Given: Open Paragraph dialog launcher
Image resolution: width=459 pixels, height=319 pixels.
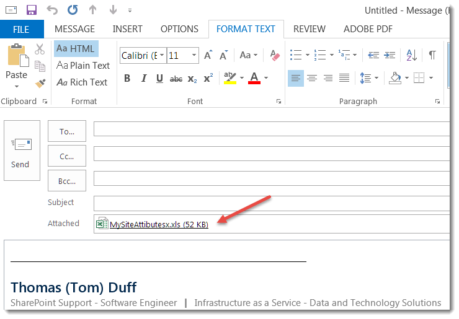Looking at the screenshot, I should pyautogui.click(x=437, y=102).
